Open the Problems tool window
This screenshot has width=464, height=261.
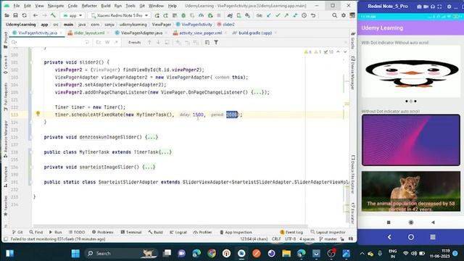tap(102, 232)
